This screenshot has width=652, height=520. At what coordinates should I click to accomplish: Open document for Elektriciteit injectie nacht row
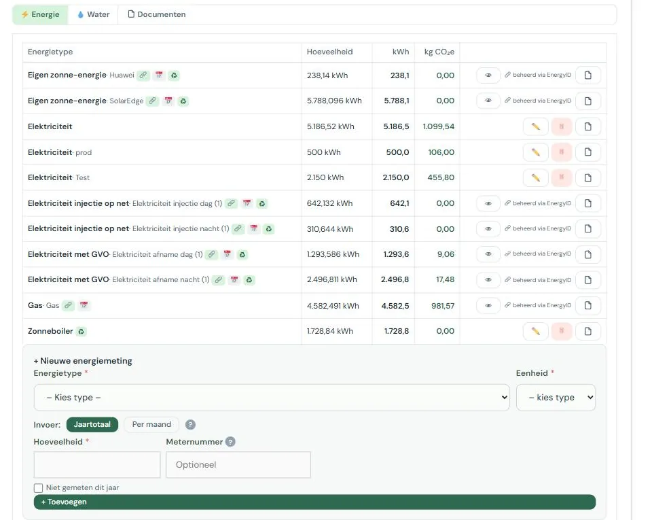point(588,229)
